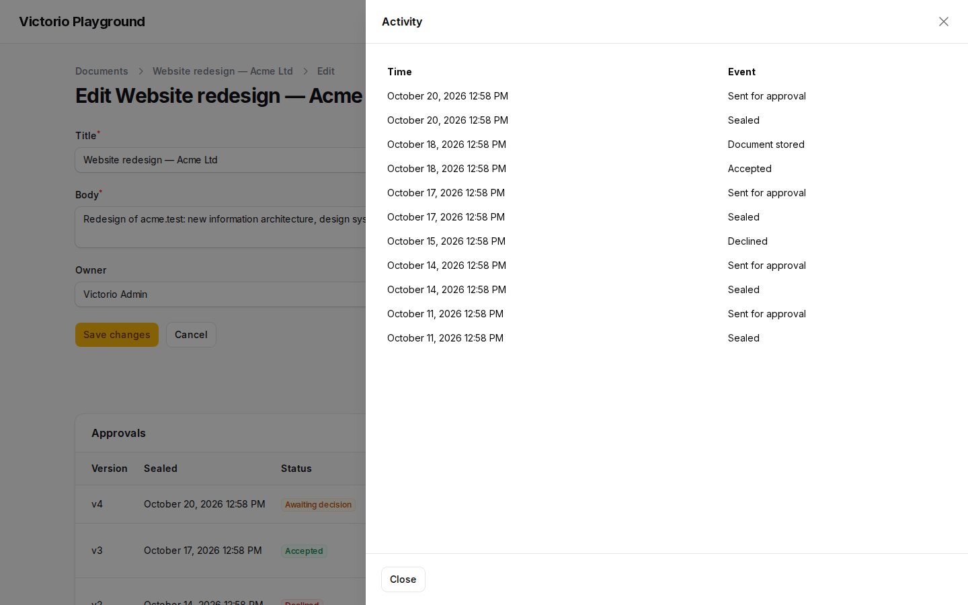Click v3 sealed date October 17
The height and width of the screenshot is (605, 968).
click(x=203, y=551)
